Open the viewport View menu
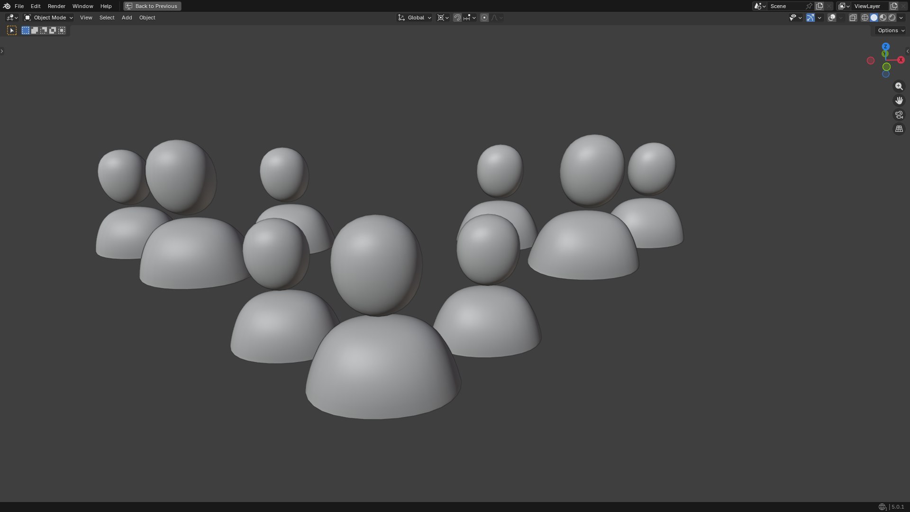Screen dimensions: 910x512 pos(86,18)
